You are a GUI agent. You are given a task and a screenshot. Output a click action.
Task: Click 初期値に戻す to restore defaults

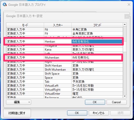(17, 113)
